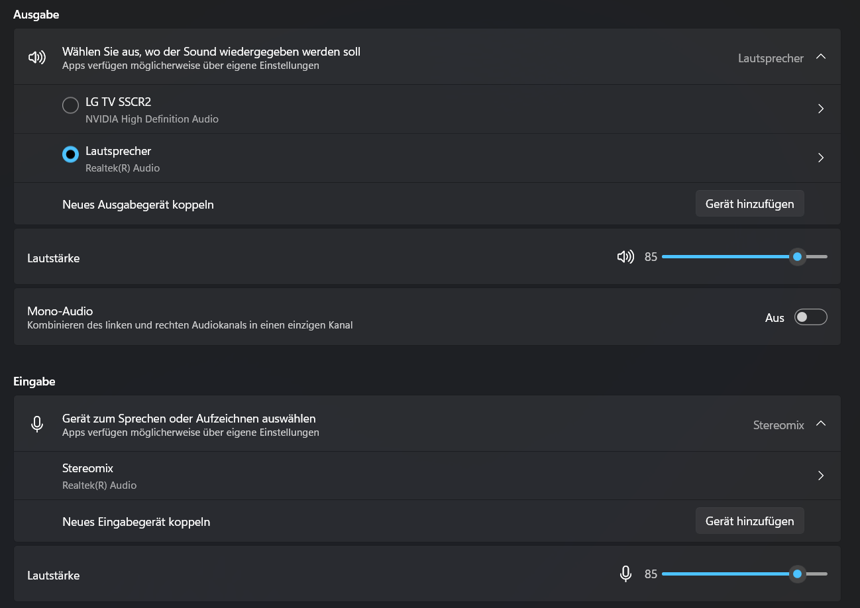The height and width of the screenshot is (608, 860).
Task: Click the speaker icon beside output device header
Action: point(37,58)
